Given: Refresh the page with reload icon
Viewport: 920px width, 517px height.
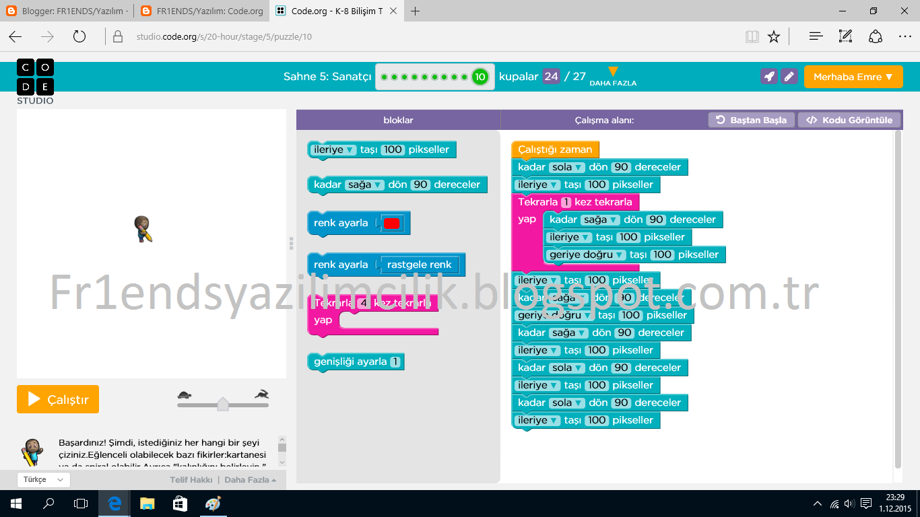Looking at the screenshot, I should point(79,36).
